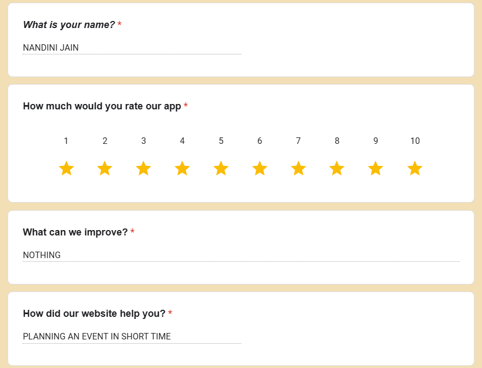Click the number 5 rating label
Image resolution: width=482 pixels, height=368 pixels.
point(221,141)
